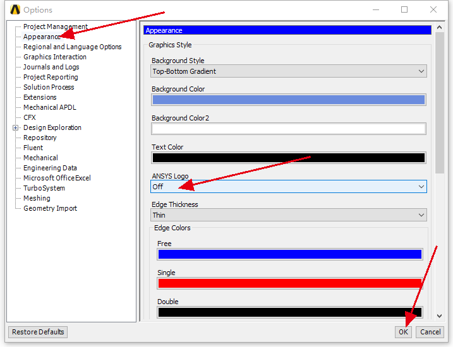Select Geometry Import in the tree
The width and height of the screenshot is (453, 347).
[50, 208]
